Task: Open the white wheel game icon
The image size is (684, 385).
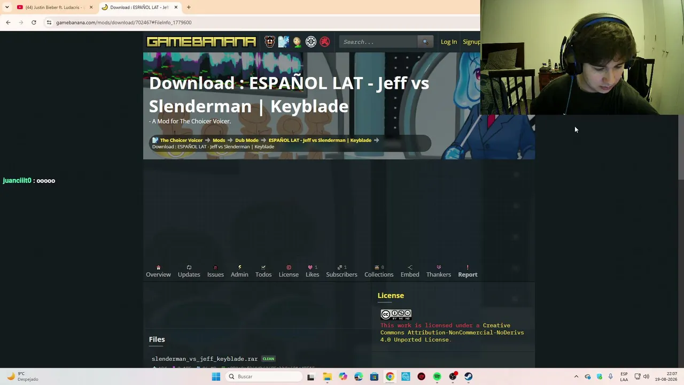Action: (311, 42)
